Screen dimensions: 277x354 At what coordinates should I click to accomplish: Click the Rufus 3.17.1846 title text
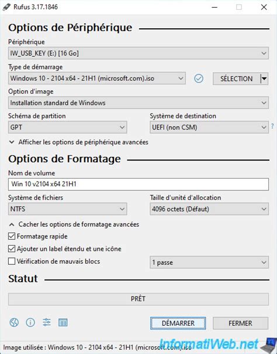[36, 7]
